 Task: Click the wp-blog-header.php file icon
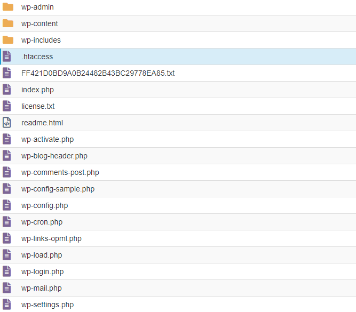7,156
